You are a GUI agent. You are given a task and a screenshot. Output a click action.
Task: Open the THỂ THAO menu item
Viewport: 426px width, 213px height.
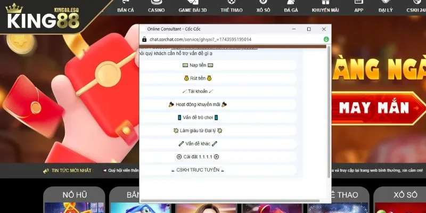232,6
